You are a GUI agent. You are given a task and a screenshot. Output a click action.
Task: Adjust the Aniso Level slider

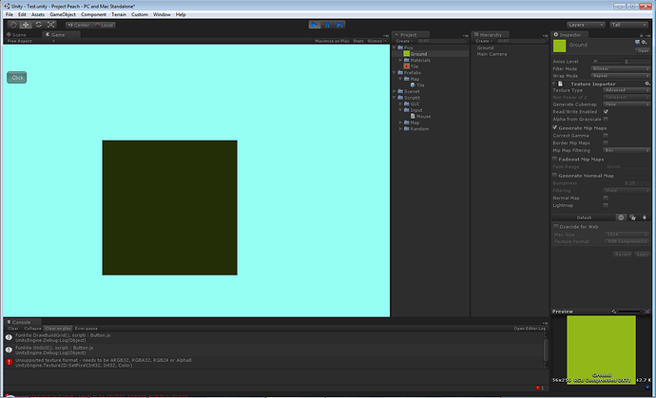pos(608,62)
